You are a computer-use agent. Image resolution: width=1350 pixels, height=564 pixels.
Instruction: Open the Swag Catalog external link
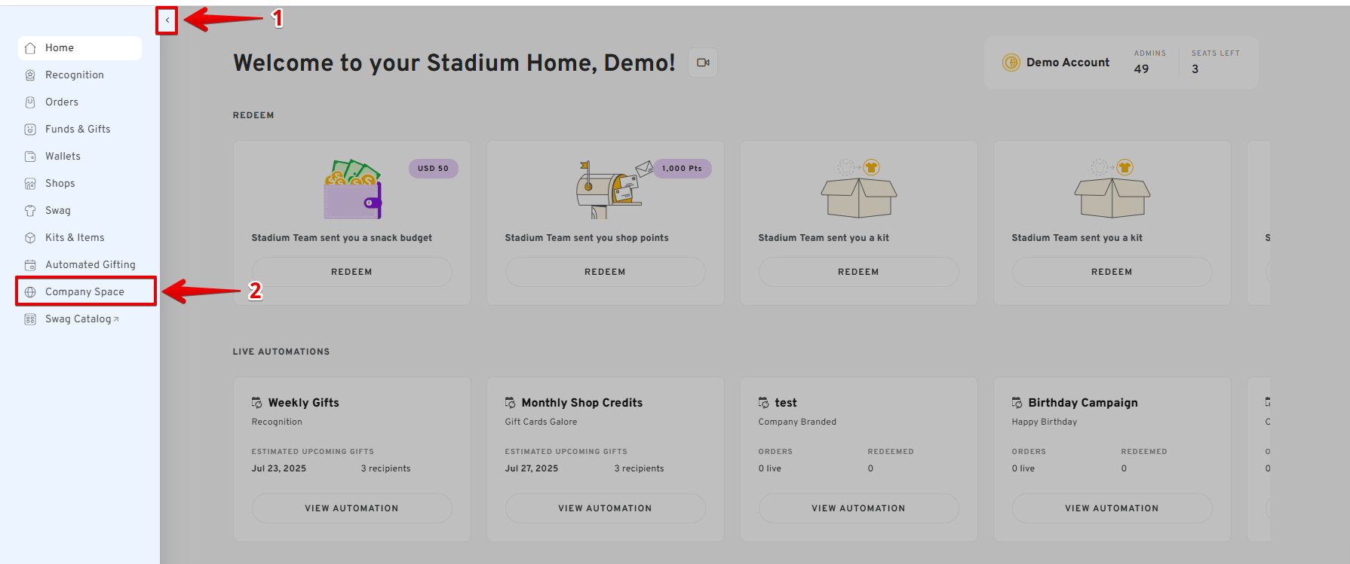click(81, 319)
